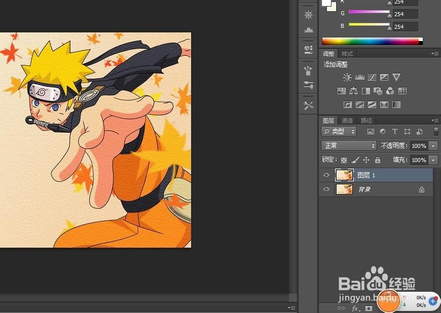Add an Exposure adjustment layer
The width and height of the screenshot is (441, 313).
(384, 77)
